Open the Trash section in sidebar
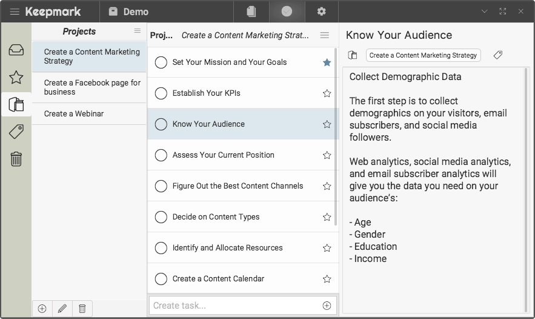The image size is (535, 319). tap(16, 159)
